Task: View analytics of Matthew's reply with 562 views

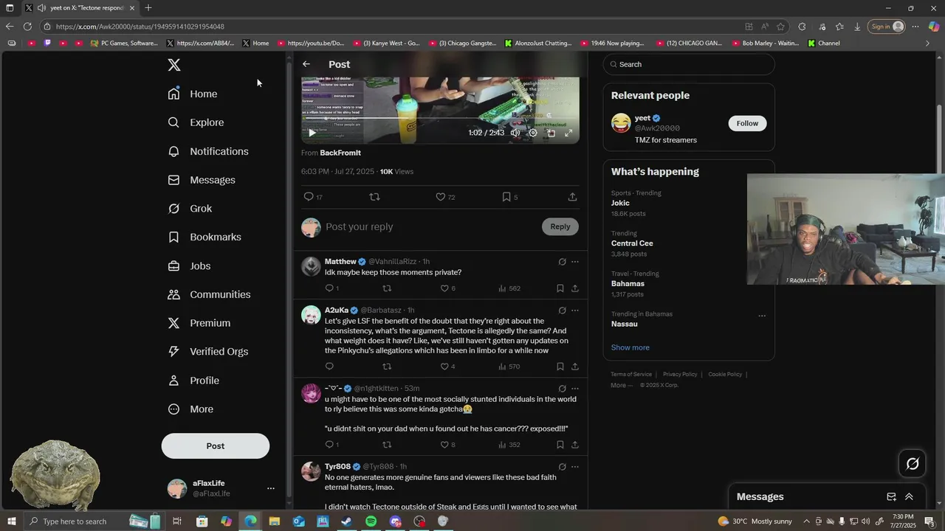Action: point(509,288)
